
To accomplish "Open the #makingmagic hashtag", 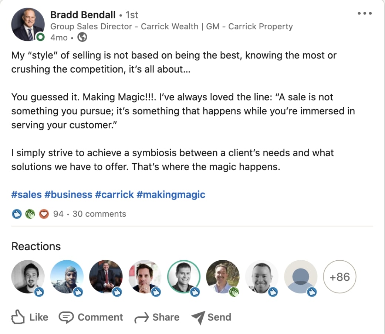I will coord(170,194).
